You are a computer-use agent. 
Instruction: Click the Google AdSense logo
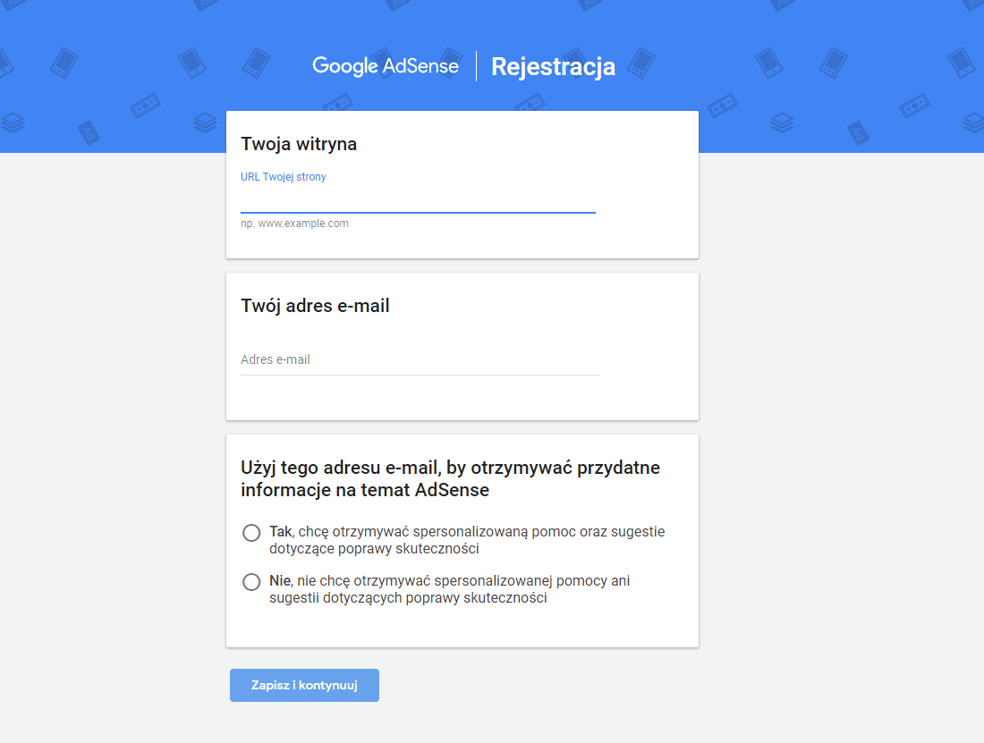click(386, 66)
